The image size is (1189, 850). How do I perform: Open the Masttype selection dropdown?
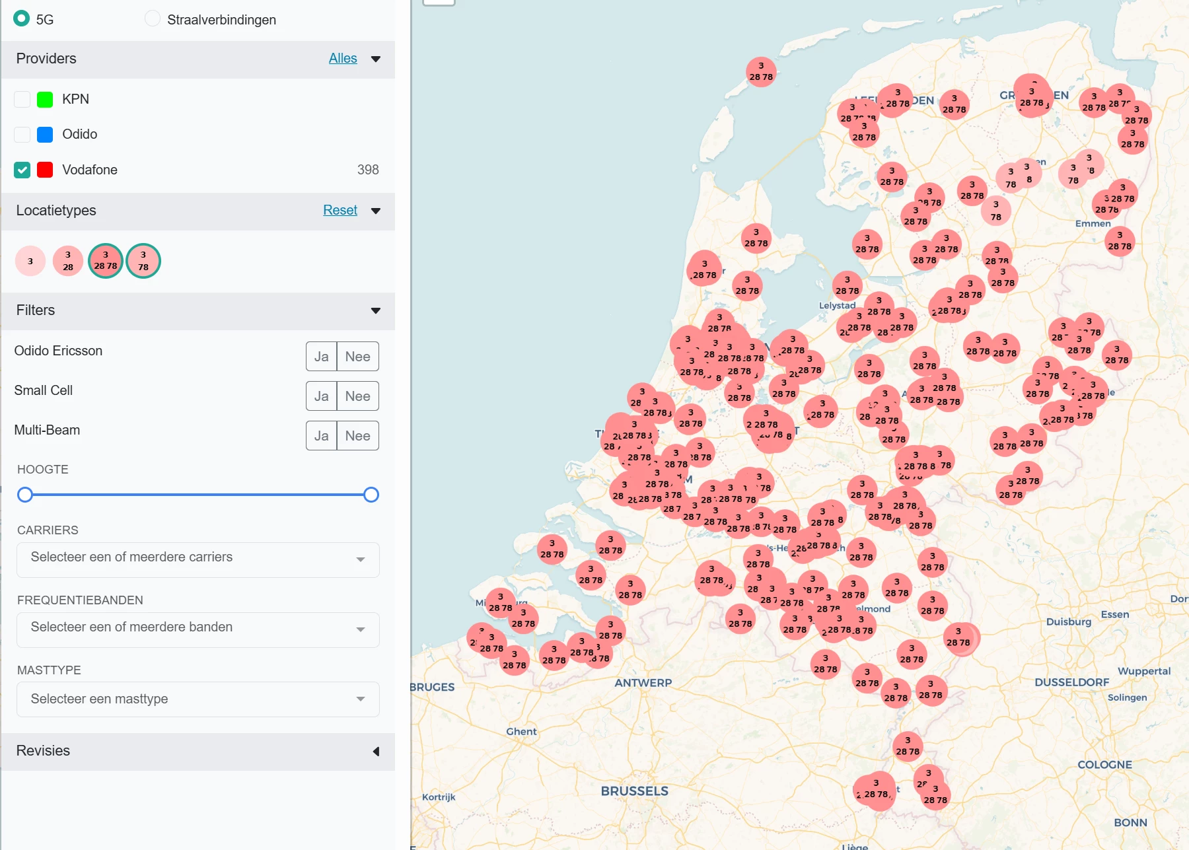click(198, 699)
